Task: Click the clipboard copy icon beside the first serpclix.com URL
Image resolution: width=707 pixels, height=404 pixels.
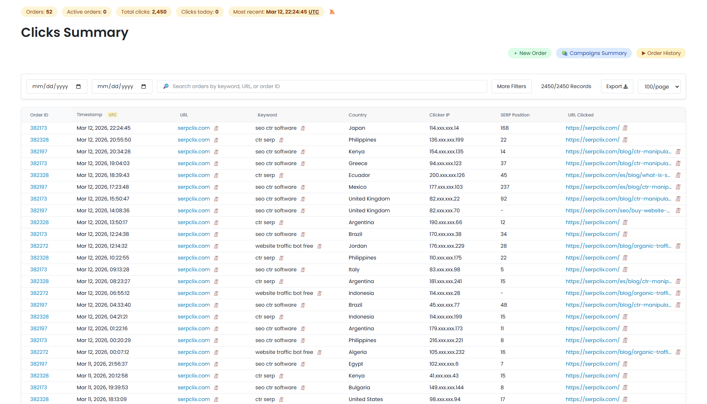Action: [x=216, y=128]
